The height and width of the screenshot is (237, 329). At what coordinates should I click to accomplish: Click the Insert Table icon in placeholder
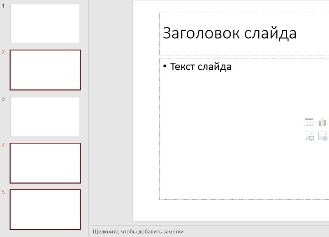(x=309, y=122)
